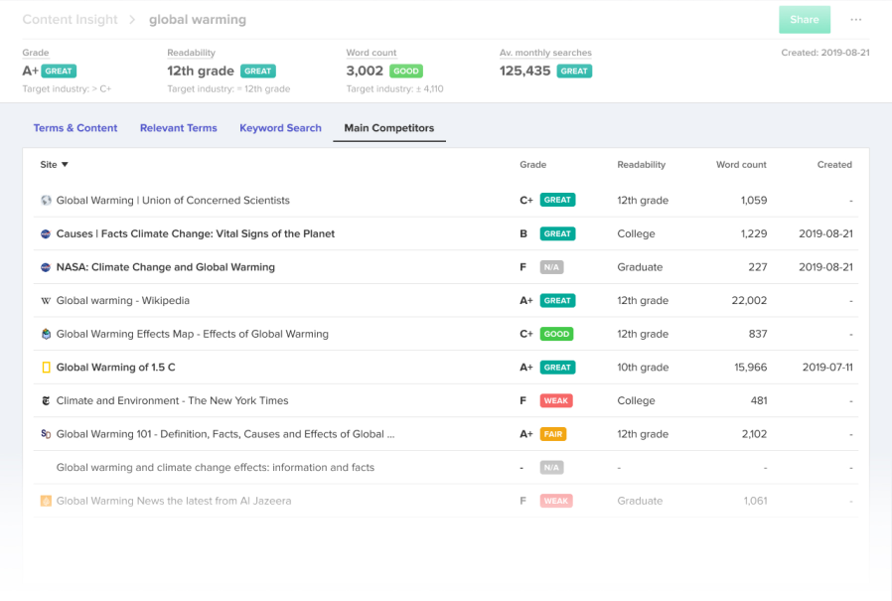Switch to the Terms & Content tab

click(75, 128)
